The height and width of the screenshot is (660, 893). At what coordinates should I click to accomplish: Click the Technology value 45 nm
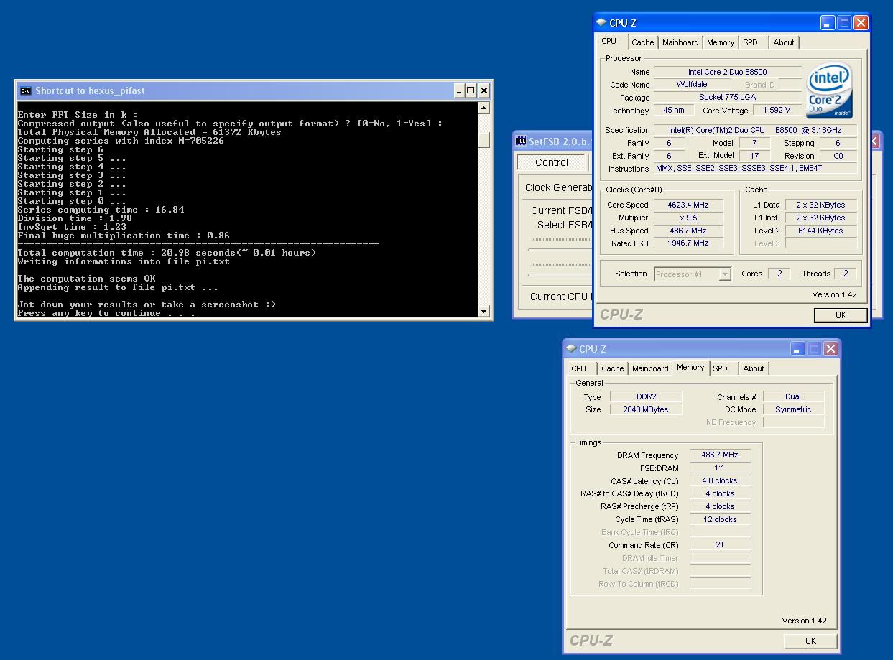[673, 110]
